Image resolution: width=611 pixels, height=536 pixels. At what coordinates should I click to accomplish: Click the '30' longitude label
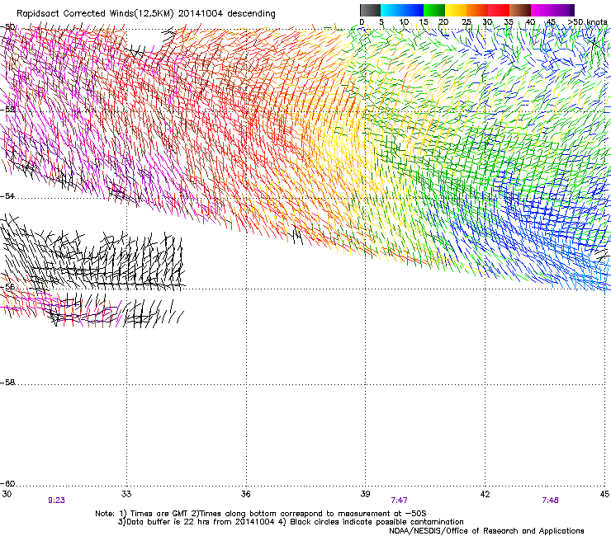[x=7, y=494]
